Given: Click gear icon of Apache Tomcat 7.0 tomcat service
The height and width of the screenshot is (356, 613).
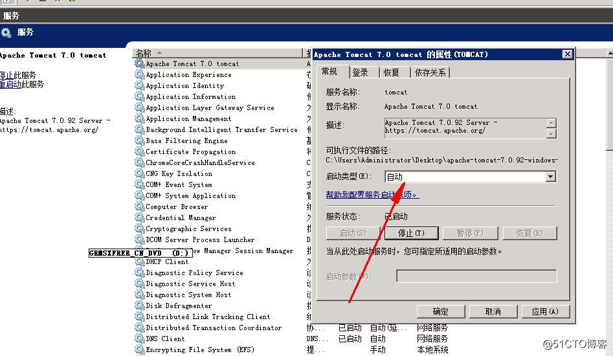Looking at the screenshot, I should pyautogui.click(x=140, y=63).
